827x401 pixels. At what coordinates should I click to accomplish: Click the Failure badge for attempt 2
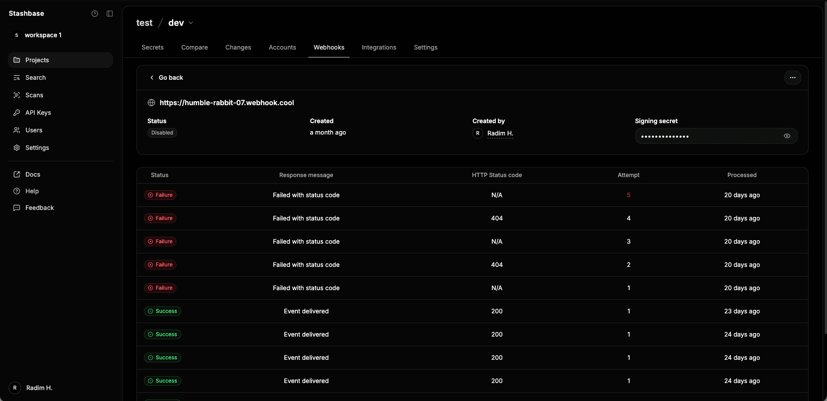160,265
